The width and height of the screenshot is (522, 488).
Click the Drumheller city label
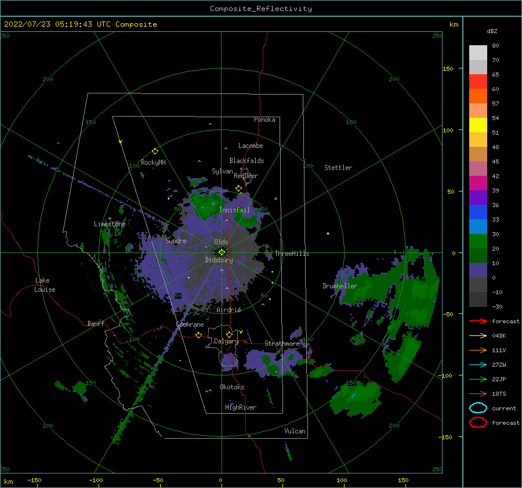tap(340, 286)
